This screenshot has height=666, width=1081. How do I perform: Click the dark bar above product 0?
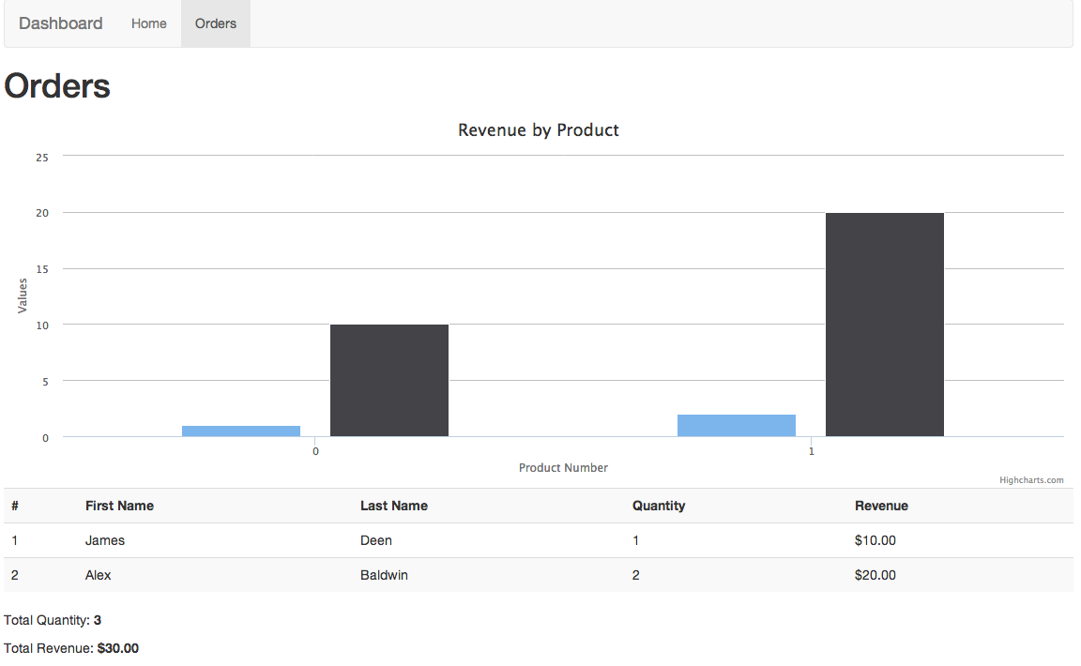388,380
